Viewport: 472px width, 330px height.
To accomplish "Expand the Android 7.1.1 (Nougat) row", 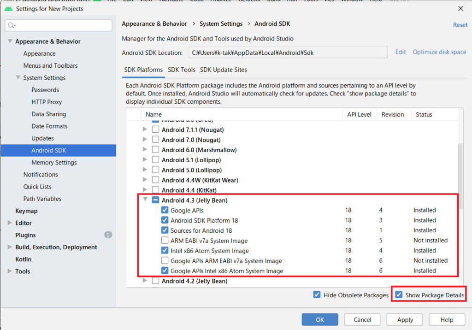I will tap(145, 130).
